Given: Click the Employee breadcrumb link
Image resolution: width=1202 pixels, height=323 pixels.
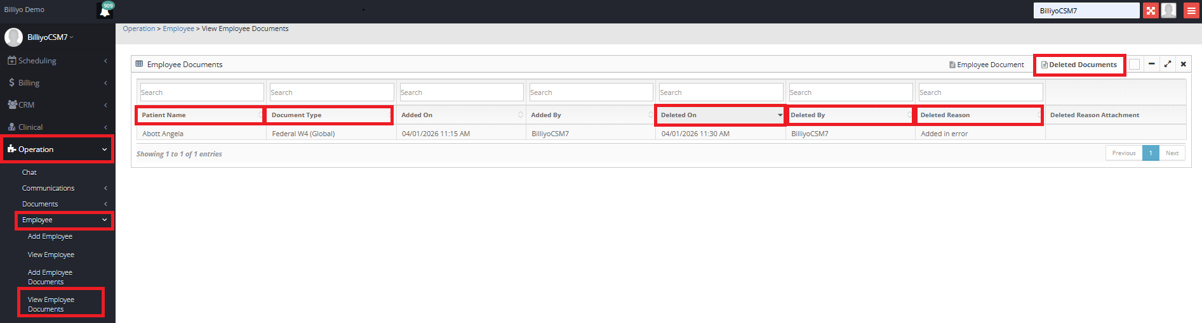Looking at the screenshot, I should point(178,28).
